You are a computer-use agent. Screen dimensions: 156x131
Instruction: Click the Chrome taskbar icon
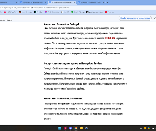pos(76,128)
